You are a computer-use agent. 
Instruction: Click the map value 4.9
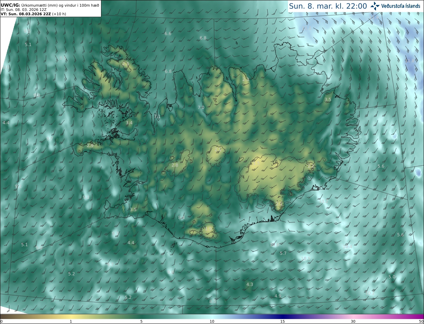tap(278, 296)
